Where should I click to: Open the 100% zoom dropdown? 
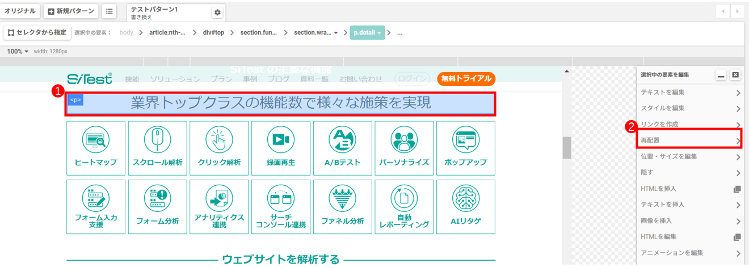[x=18, y=52]
